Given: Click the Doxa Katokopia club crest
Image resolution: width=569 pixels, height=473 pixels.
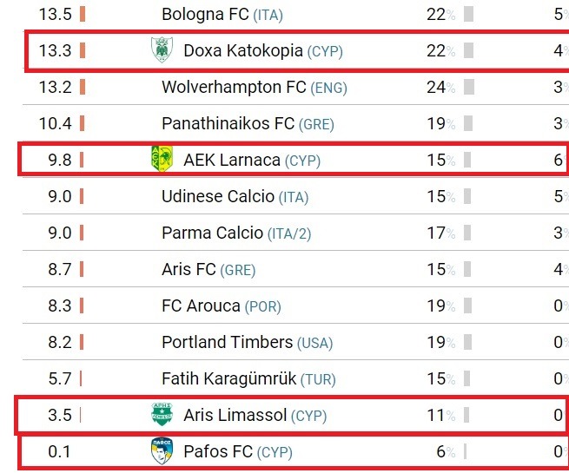Looking at the screenshot, I should click(x=162, y=50).
